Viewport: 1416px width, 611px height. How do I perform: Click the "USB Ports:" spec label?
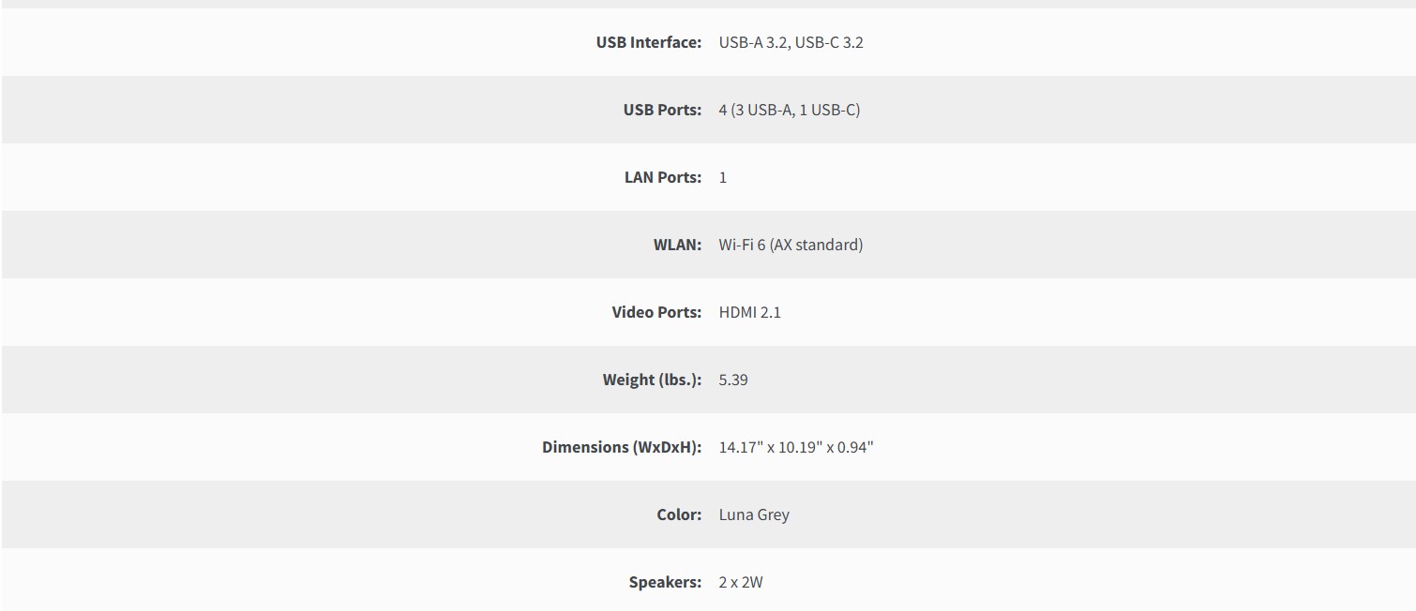click(662, 110)
